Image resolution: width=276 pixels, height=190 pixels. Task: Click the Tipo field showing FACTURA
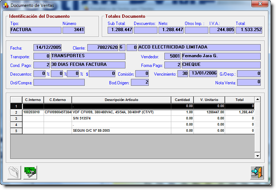[x=36, y=30]
